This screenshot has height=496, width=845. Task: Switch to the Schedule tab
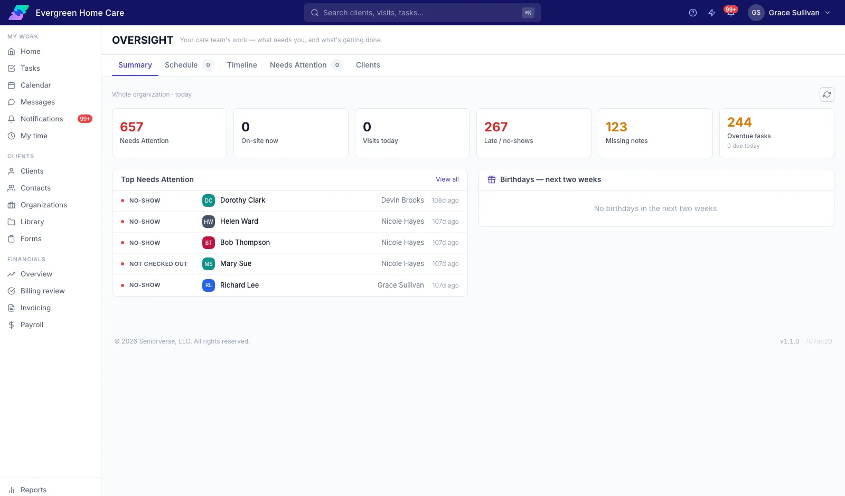point(188,65)
